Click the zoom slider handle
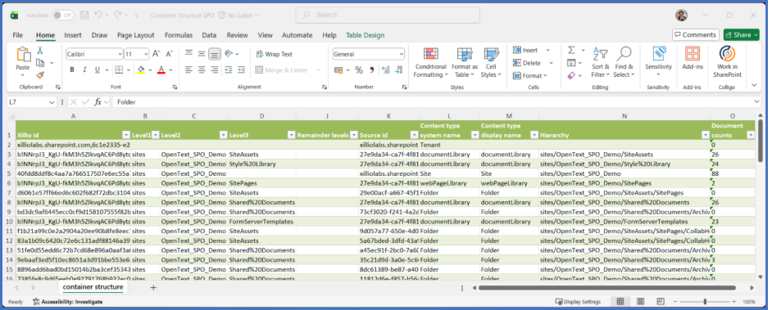The image size is (772, 310). (x=705, y=302)
